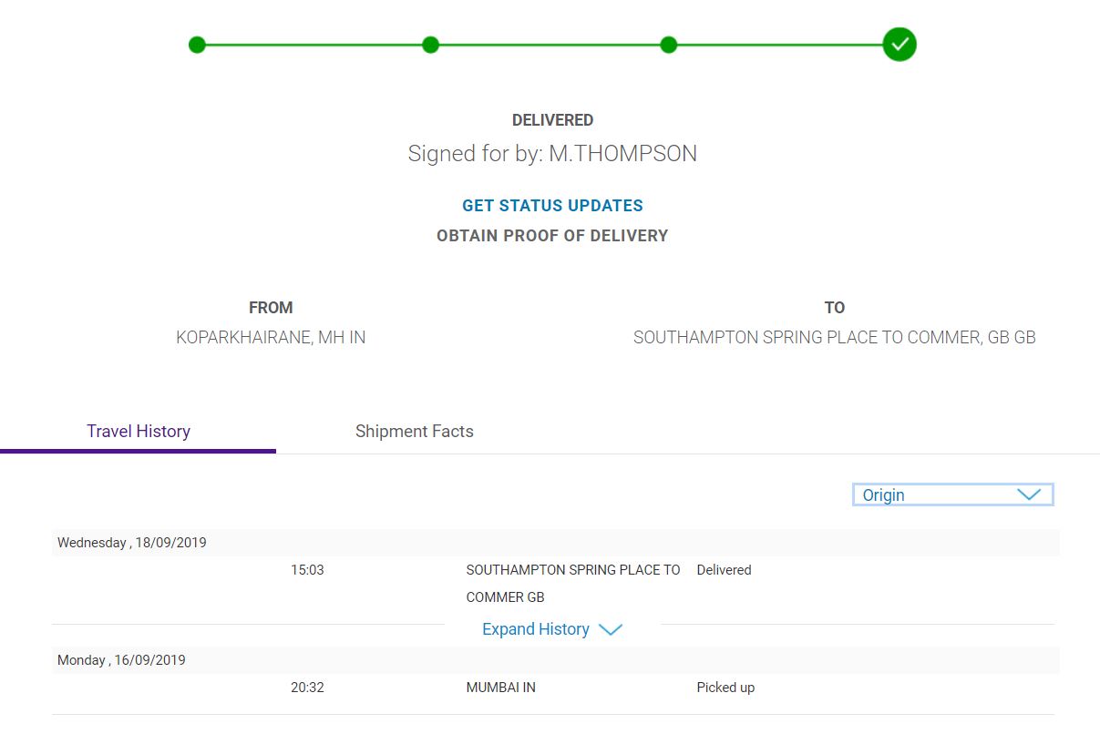Image resolution: width=1100 pixels, height=734 pixels.
Task: Select the MUMBAI IN location entry
Action: pos(500,688)
